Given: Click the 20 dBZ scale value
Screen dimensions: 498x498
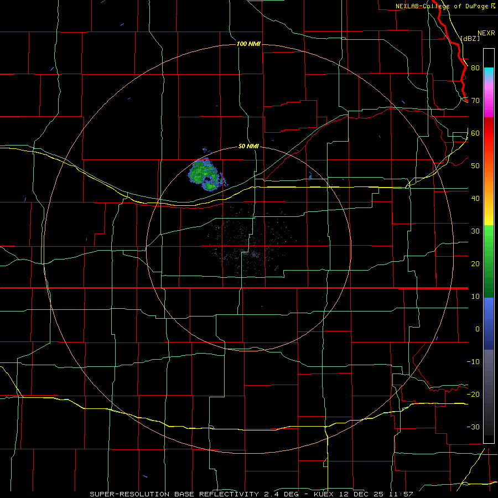Looking at the screenshot, I should [x=475, y=264].
